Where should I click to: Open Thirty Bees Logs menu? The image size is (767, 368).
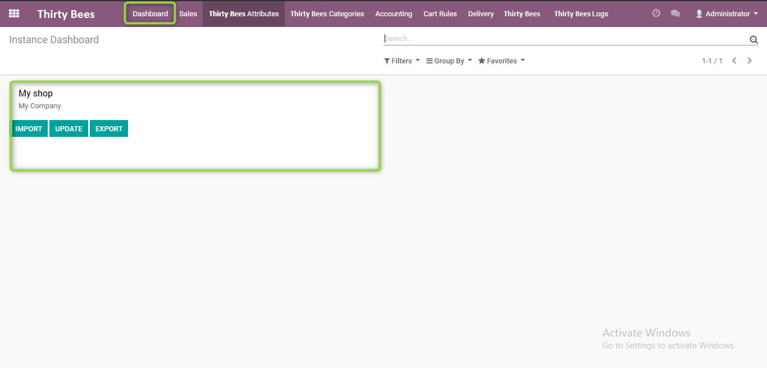pos(581,13)
